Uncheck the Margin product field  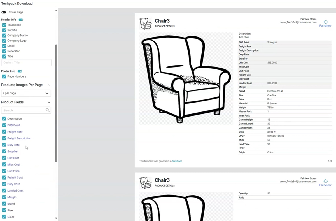(4, 197)
